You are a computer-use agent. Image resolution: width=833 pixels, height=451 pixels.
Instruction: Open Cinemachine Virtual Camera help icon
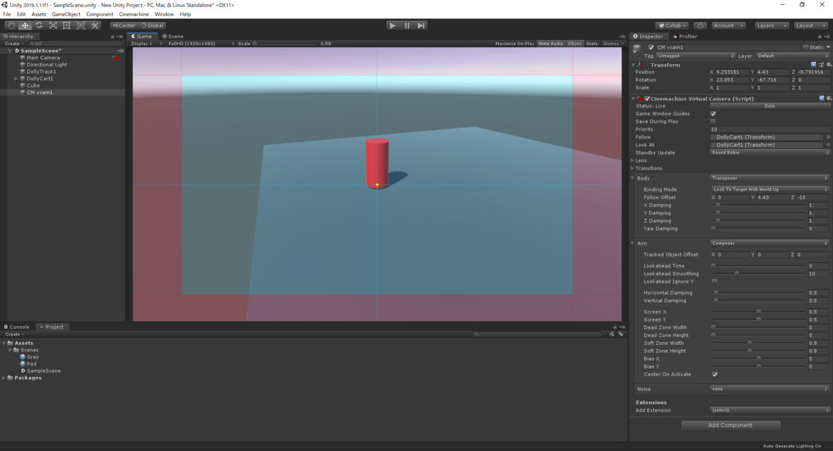point(821,99)
